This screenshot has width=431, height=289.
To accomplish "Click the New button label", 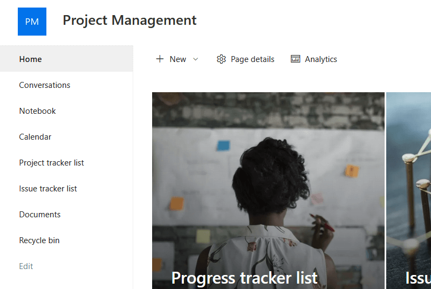I will click(x=178, y=59).
